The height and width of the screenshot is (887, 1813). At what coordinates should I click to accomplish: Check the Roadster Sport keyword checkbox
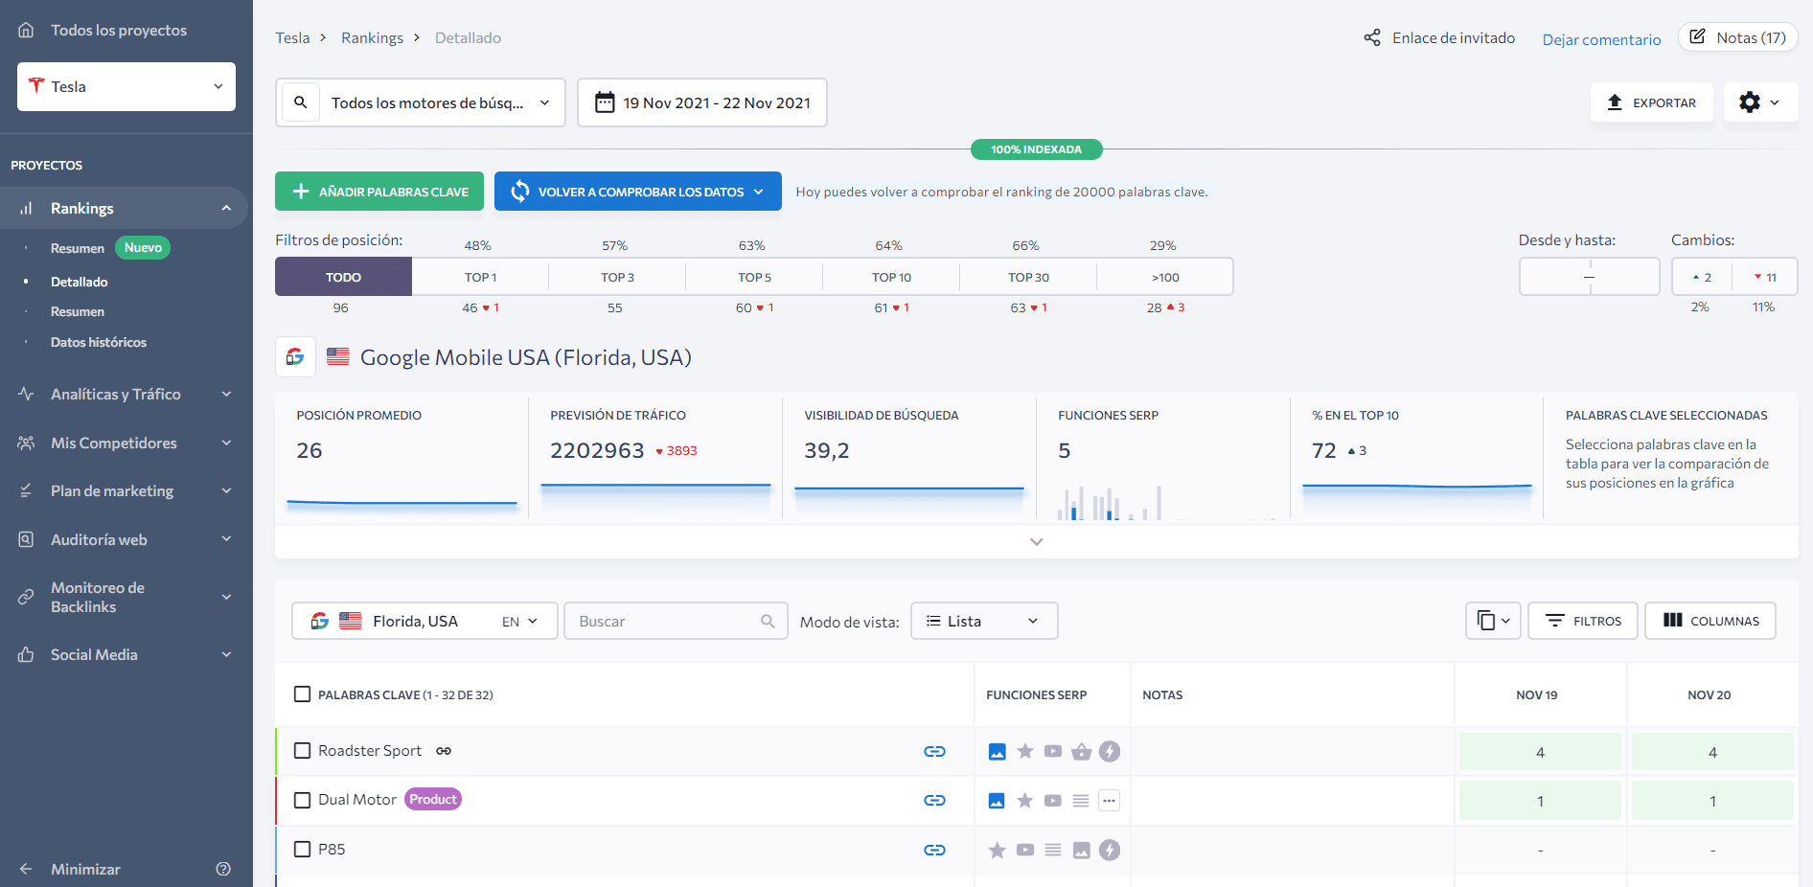(302, 750)
